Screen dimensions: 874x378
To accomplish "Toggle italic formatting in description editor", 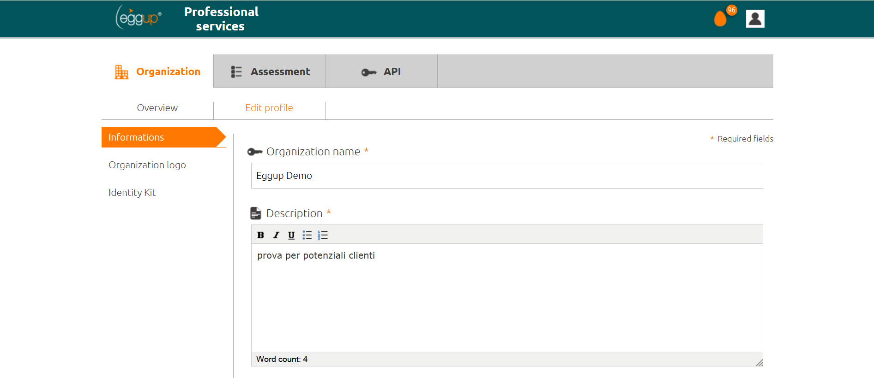I will pyautogui.click(x=276, y=235).
